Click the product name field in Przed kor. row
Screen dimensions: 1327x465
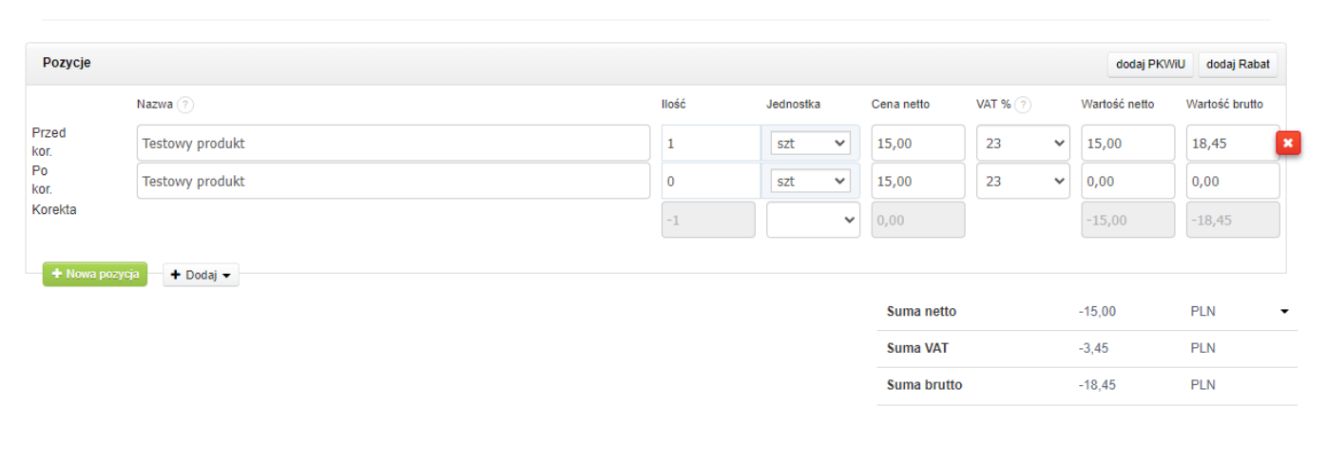pyautogui.click(x=393, y=143)
